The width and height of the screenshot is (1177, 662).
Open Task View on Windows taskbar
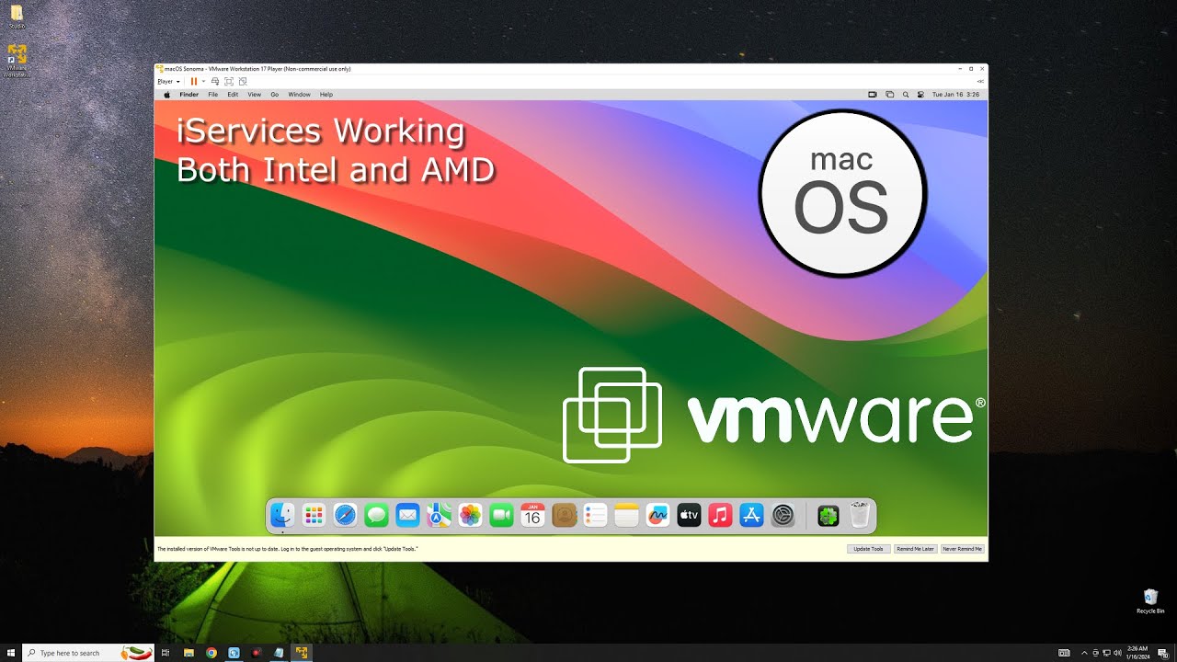[x=166, y=653]
